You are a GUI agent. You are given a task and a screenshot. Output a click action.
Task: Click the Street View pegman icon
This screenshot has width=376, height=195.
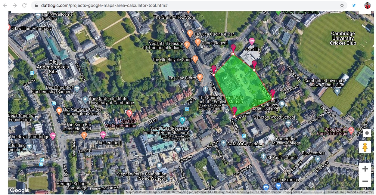[365, 147]
